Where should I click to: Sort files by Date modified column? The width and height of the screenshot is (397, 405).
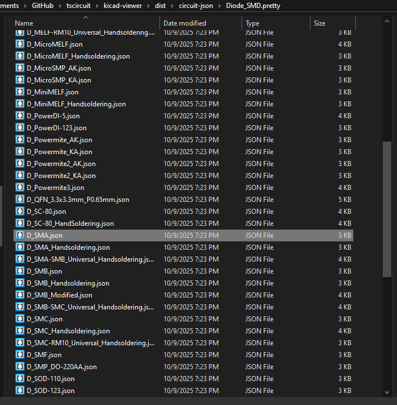point(185,23)
